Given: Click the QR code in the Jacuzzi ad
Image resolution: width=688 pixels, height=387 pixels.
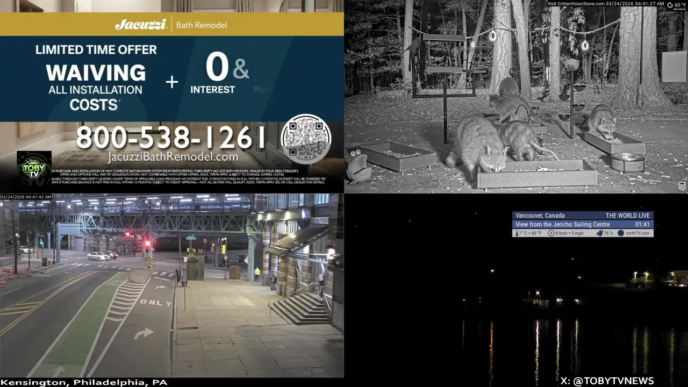Looking at the screenshot, I should click(x=306, y=139).
